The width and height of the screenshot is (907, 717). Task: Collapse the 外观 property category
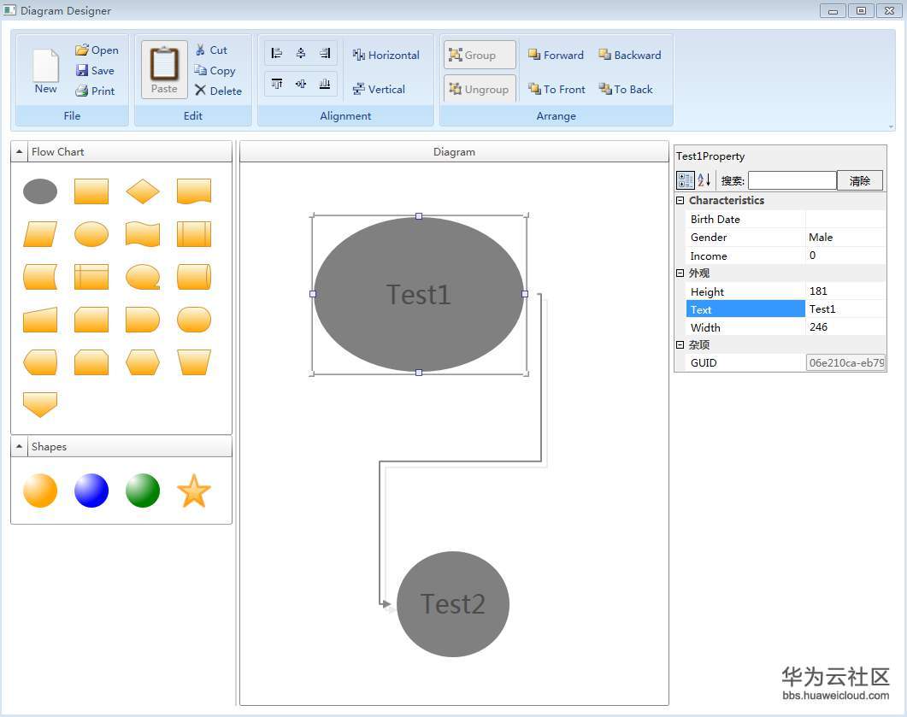(x=680, y=273)
